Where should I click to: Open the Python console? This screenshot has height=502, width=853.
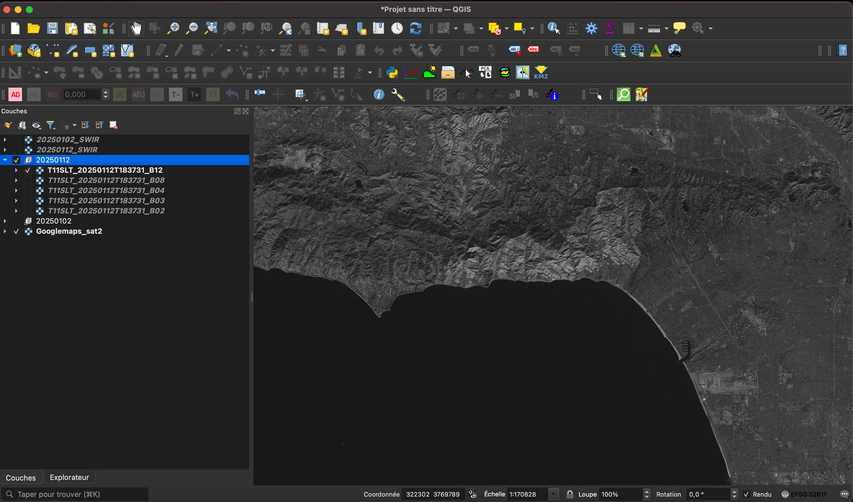[x=392, y=72]
